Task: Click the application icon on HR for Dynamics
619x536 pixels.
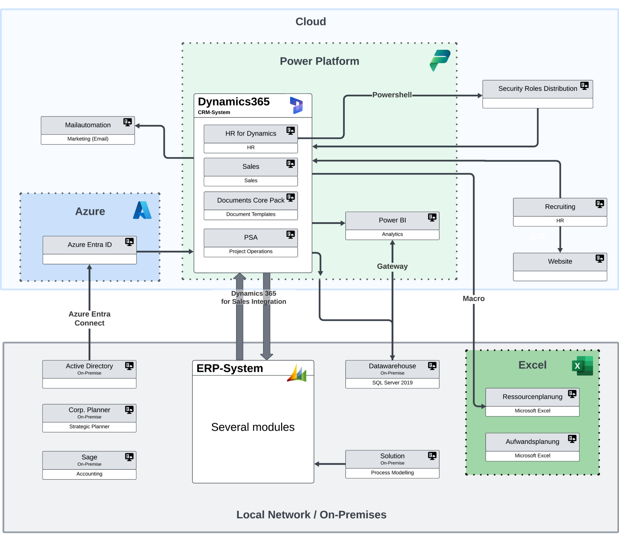Action: 290,131
